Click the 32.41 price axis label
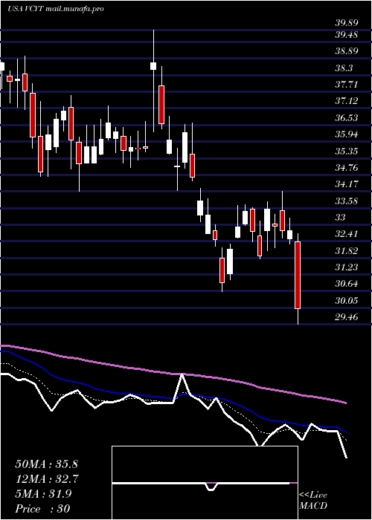 [346, 234]
